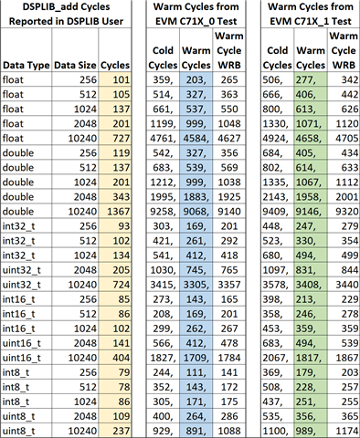The image size is (360, 438).
Task: Click the blue warm cycles cell 1883,
Action: (x=196, y=196)
